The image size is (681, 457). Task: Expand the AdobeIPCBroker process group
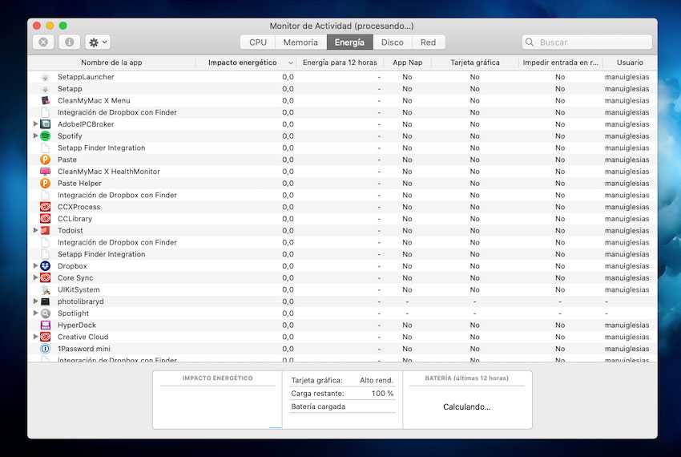coord(35,124)
